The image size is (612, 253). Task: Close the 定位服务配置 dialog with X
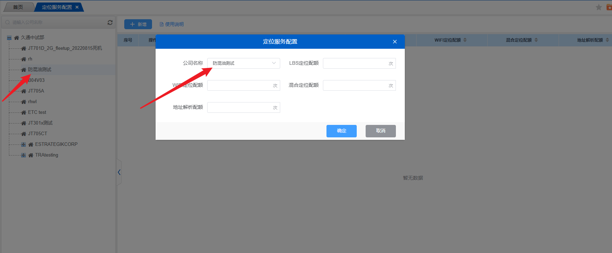coord(395,42)
